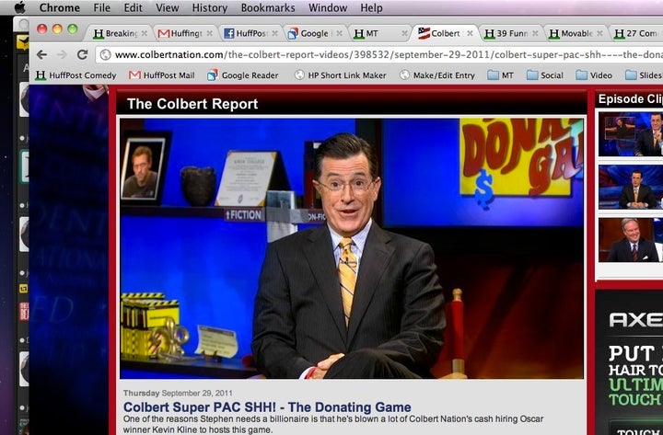The height and width of the screenshot is (435, 663).
Task: Close the Breaking tab
Action: coord(145,33)
